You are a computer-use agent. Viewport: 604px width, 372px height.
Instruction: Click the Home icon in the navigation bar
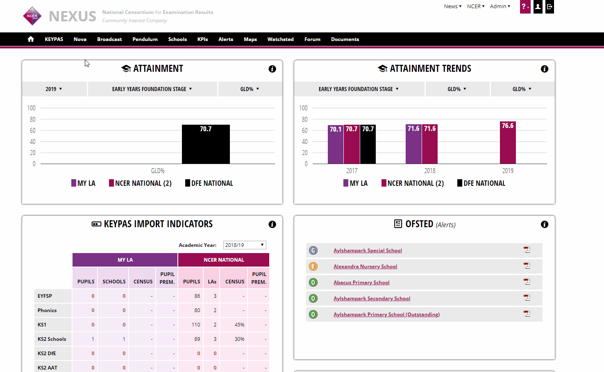(x=30, y=39)
